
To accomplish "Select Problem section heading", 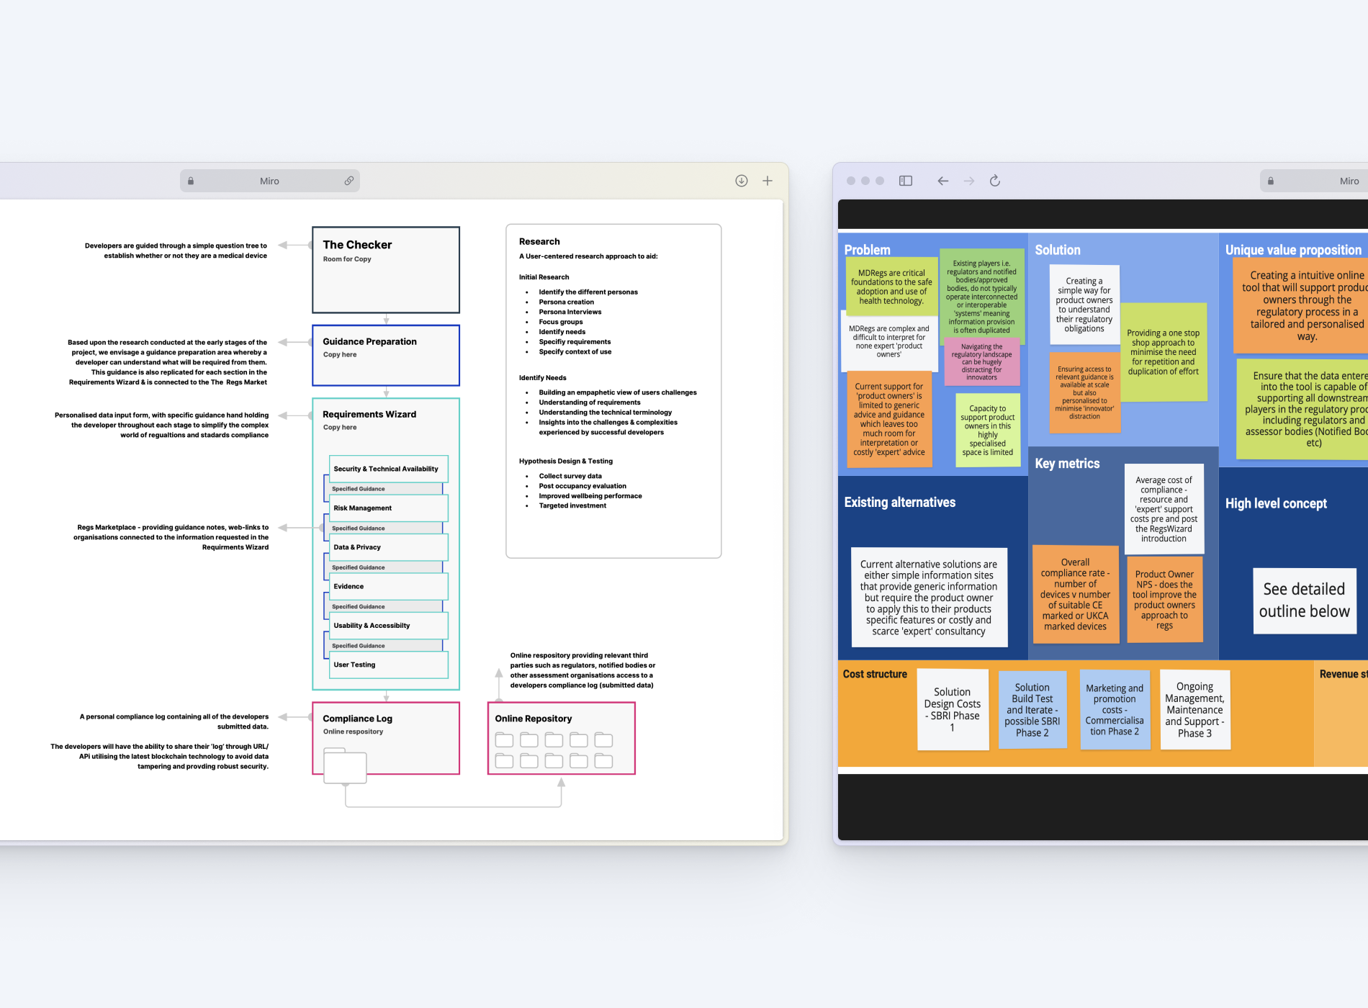I will pyautogui.click(x=868, y=250).
